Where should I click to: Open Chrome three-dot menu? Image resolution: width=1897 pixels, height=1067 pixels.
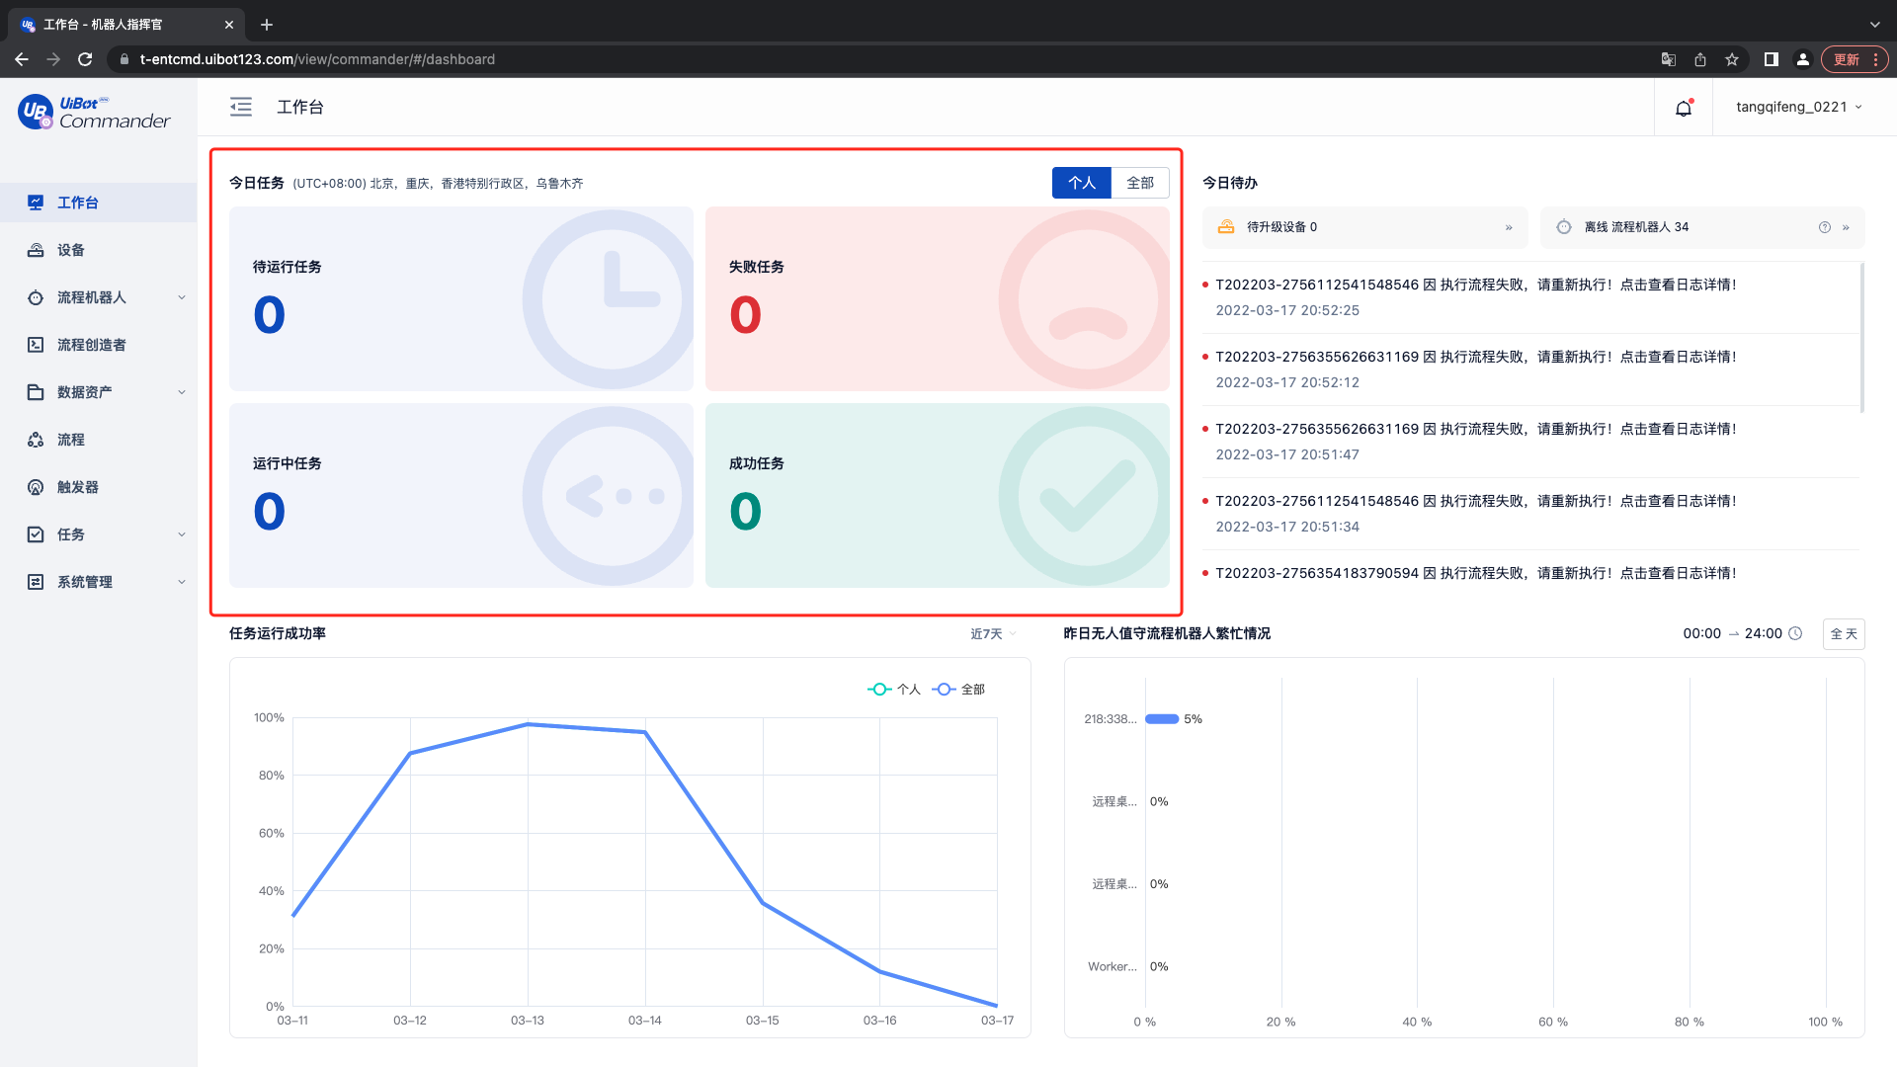[1875, 59]
